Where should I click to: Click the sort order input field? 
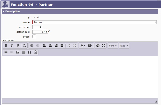[x=37, y=27]
